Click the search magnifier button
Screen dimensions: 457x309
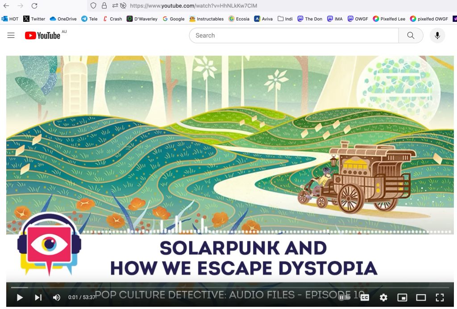pos(410,35)
